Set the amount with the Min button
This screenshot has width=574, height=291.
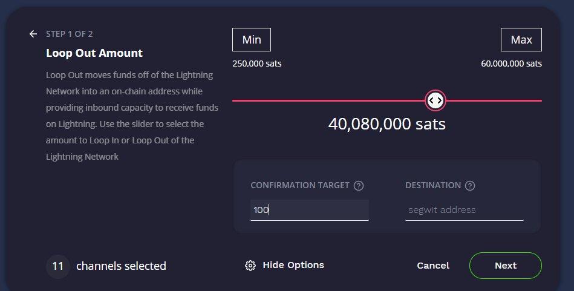[x=252, y=40]
